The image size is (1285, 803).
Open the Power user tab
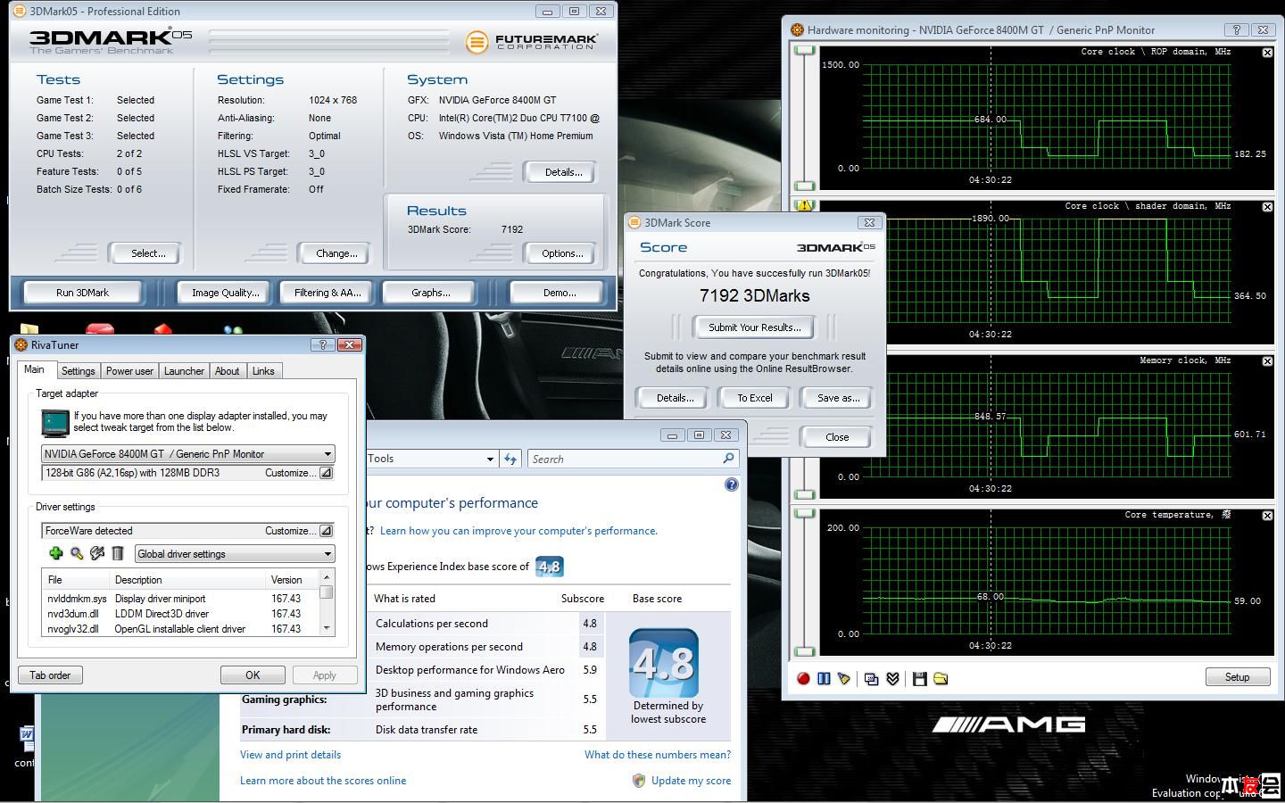pos(129,371)
